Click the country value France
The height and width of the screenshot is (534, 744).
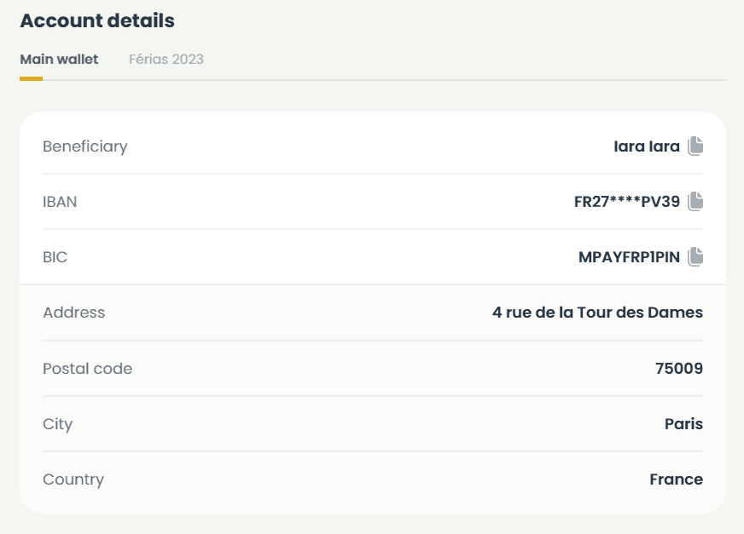tap(676, 479)
